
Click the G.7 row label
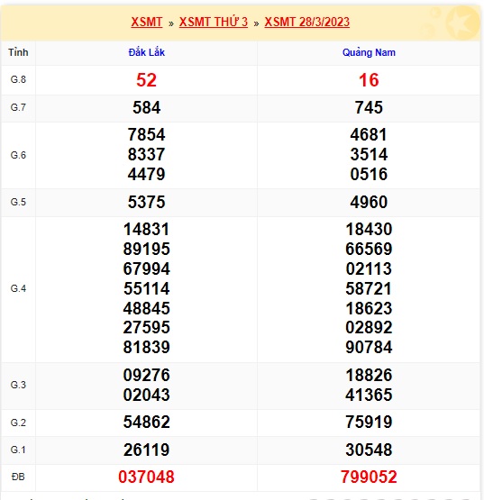[18, 107]
